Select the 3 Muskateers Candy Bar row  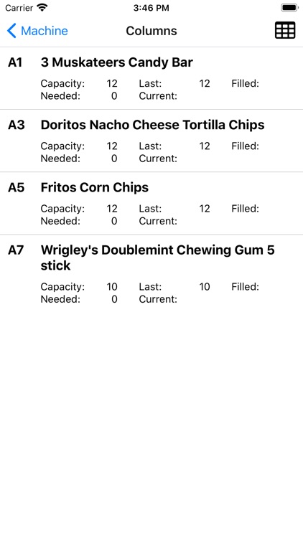coord(151,78)
